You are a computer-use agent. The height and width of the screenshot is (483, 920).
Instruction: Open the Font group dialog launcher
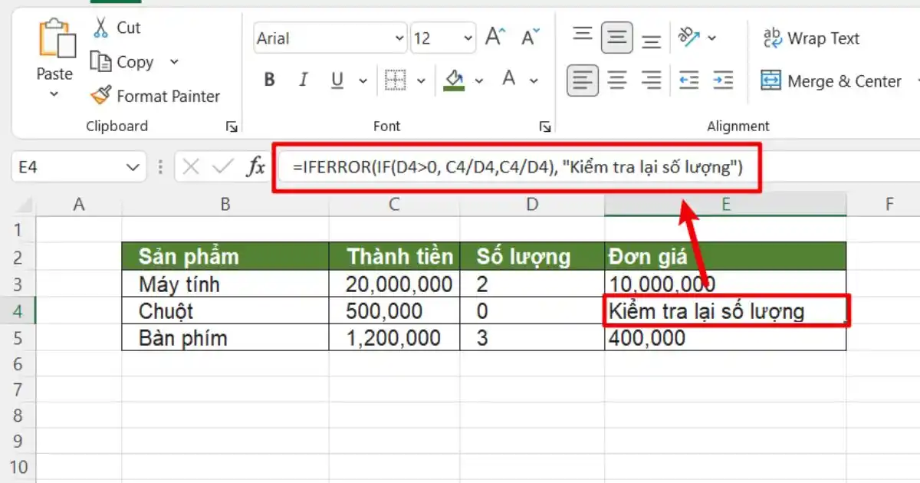coord(545,127)
